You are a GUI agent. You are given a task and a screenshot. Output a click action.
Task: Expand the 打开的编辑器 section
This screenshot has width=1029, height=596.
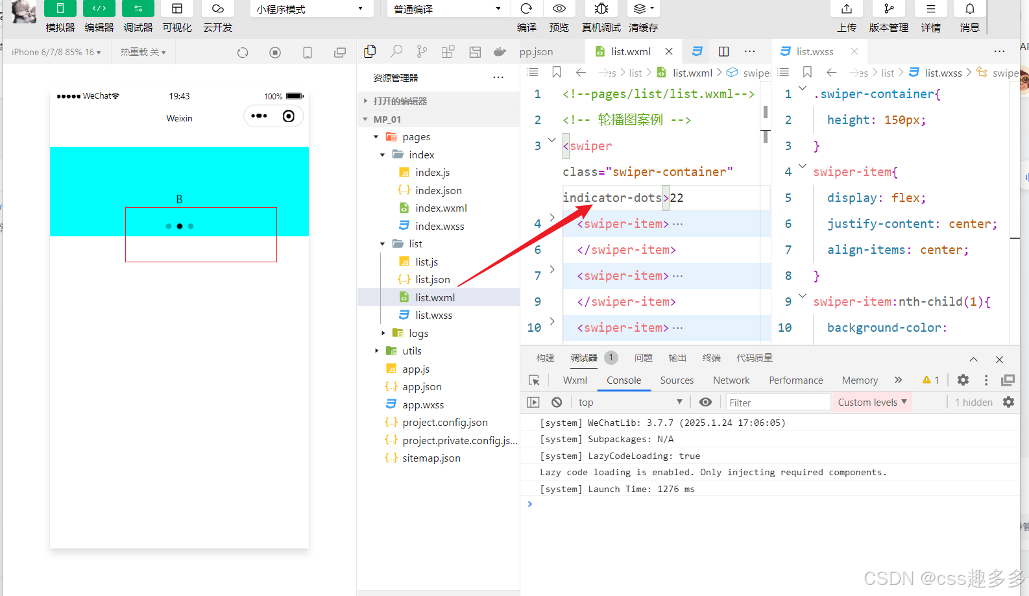(439, 101)
